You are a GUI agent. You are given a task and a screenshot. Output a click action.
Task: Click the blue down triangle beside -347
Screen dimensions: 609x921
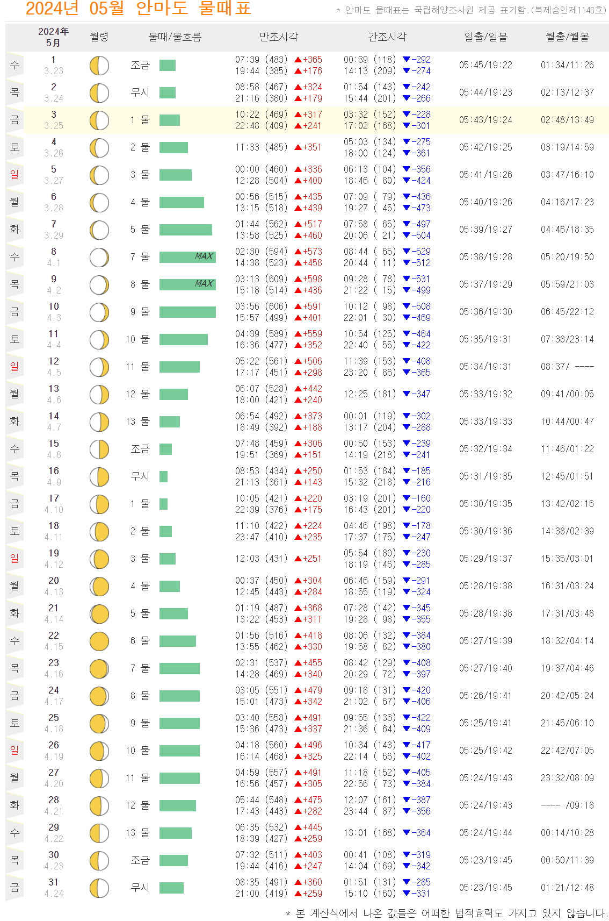(x=407, y=394)
